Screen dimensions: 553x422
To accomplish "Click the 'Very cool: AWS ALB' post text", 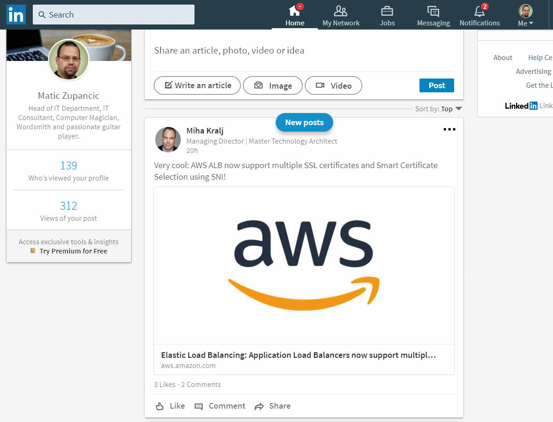I will coord(296,171).
